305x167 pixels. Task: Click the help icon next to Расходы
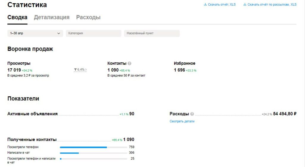(192, 114)
